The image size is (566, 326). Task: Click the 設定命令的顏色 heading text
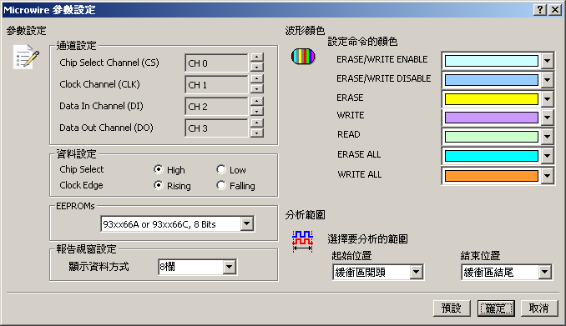pos(362,42)
